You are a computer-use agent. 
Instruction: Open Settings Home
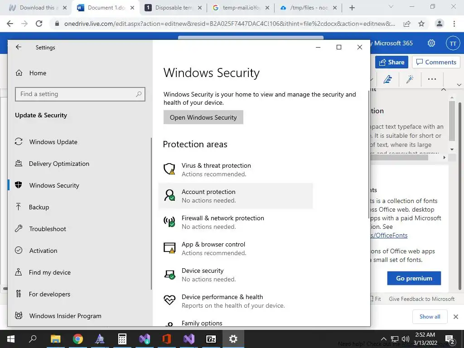click(x=38, y=73)
